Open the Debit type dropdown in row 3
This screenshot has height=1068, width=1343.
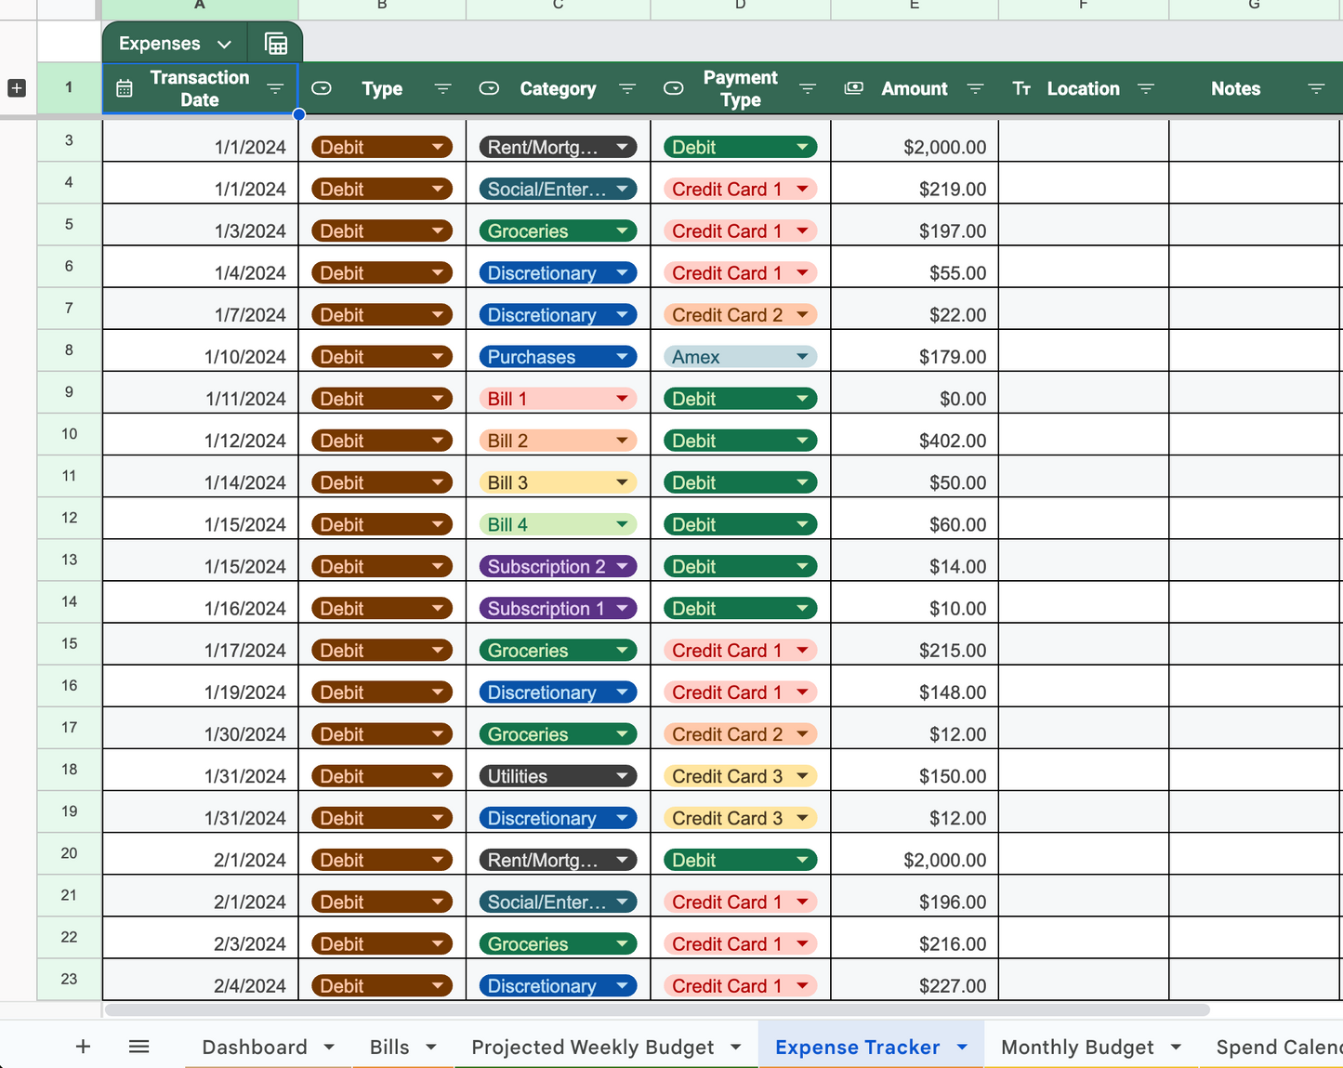coord(437,147)
